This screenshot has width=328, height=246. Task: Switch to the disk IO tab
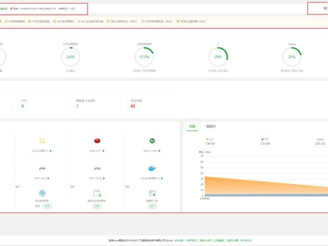pos(211,126)
